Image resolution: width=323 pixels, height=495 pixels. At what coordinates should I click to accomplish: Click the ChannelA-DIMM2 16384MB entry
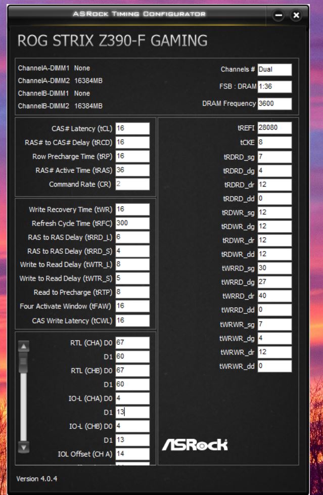pos(60,81)
